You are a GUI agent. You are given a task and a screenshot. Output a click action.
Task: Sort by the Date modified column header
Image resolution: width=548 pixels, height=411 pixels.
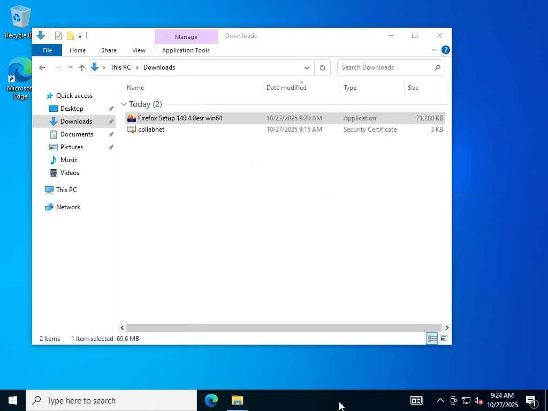[x=301, y=88]
